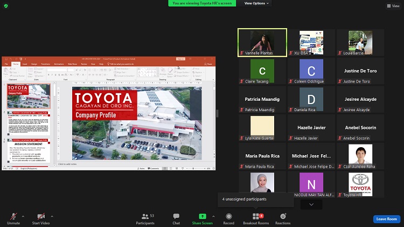
Task: Show next page of participant tiles
Action: click(x=311, y=204)
